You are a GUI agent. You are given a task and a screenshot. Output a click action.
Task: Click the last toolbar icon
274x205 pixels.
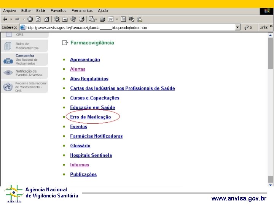[x=139, y=19]
